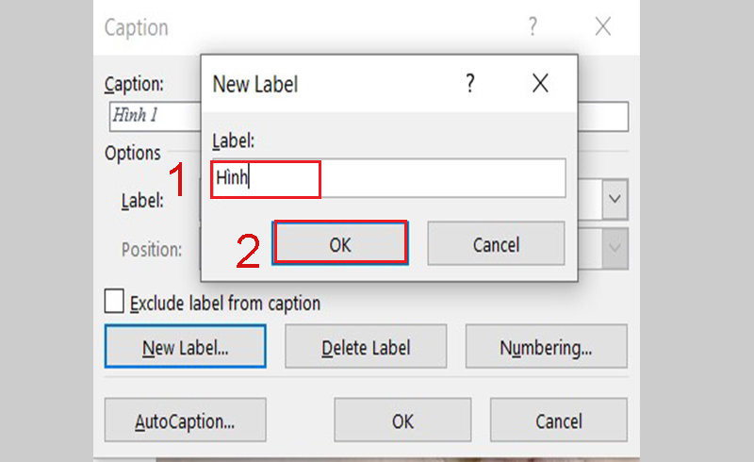Check Exclude label from caption box

click(114, 302)
